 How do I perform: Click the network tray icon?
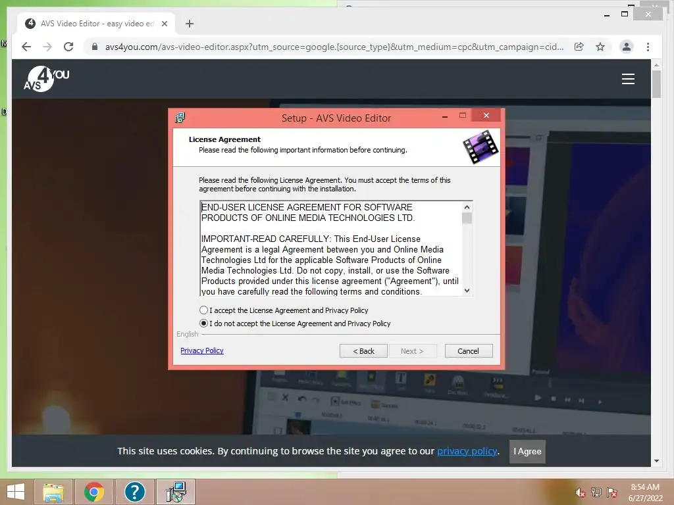[596, 493]
